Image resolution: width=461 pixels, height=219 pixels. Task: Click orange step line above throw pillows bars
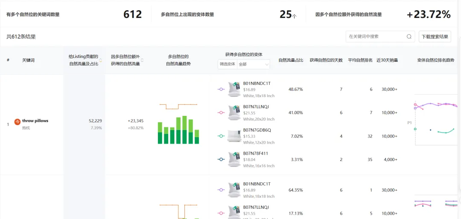click(178, 107)
